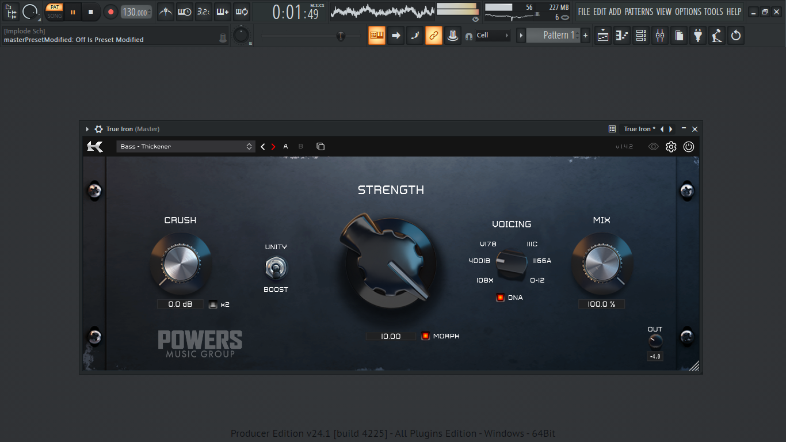Image resolution: width=786 pixels, height=442 pixels.
Task: Click the previous preset arrow beside True Iron *
Action: [662, 129]
